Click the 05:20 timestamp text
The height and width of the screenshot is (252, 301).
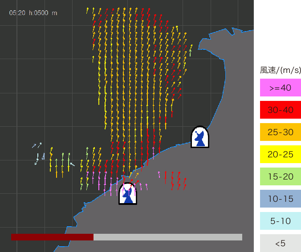(17, 13)
